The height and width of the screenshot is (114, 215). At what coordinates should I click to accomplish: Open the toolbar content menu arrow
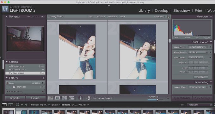(x=168, y=98)
